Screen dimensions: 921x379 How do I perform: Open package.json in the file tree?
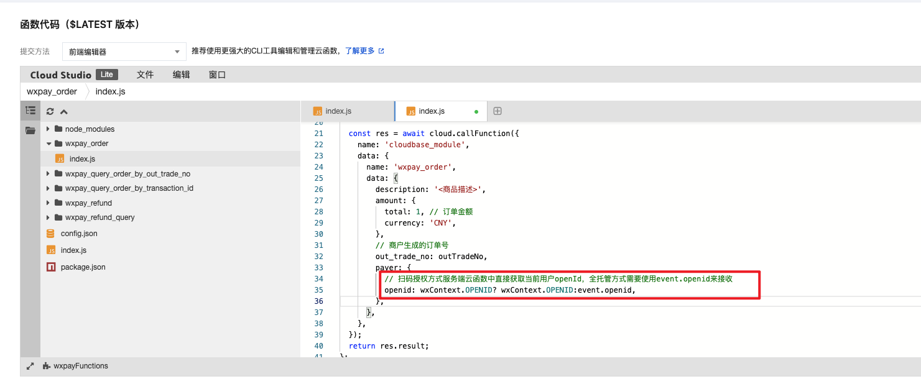pyautogui.click(x=83, y=267)
